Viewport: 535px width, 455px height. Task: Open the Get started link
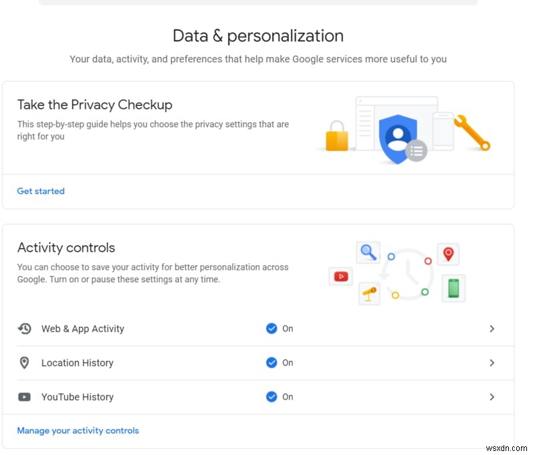tap(40, 191)
